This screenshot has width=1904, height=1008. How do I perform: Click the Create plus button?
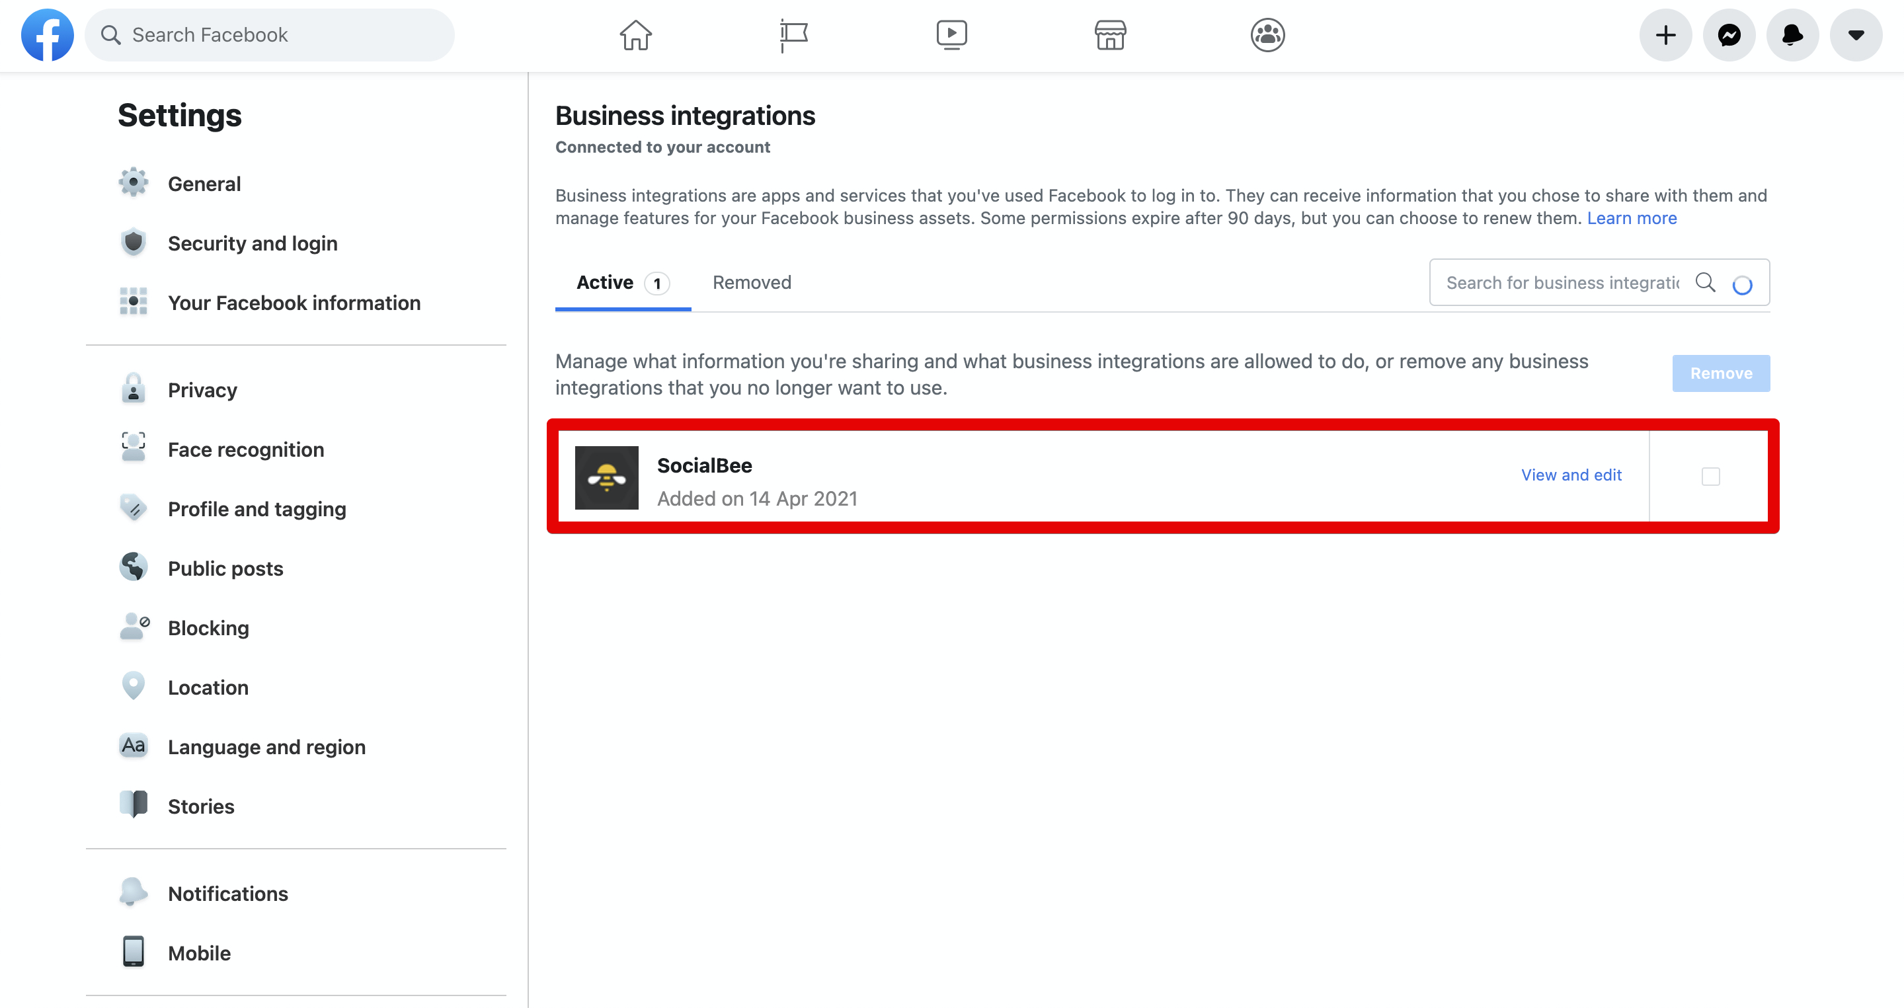[1665, 35]
